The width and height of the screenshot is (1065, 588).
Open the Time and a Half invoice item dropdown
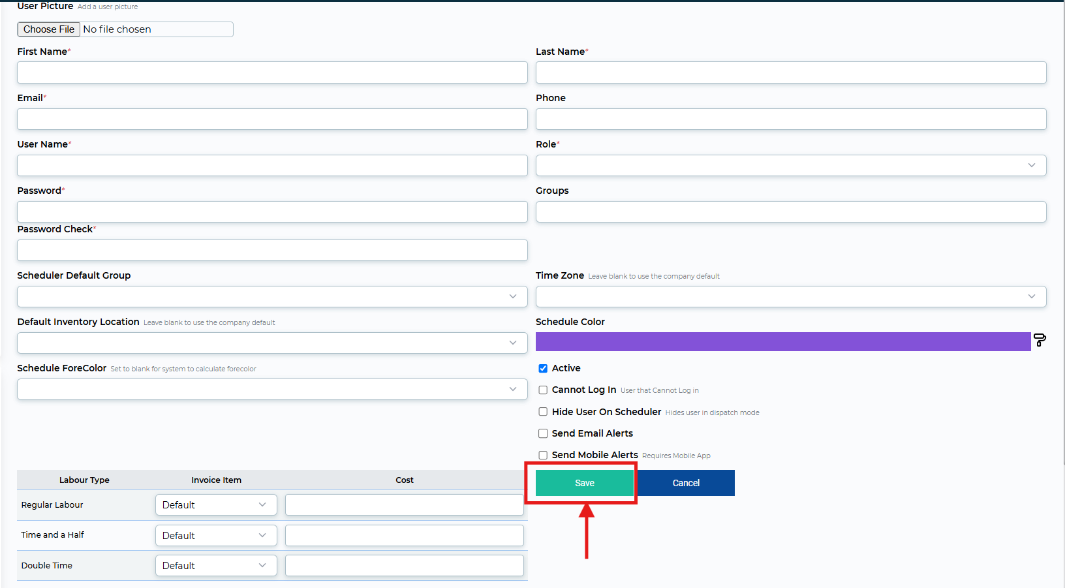coord(216,535)
